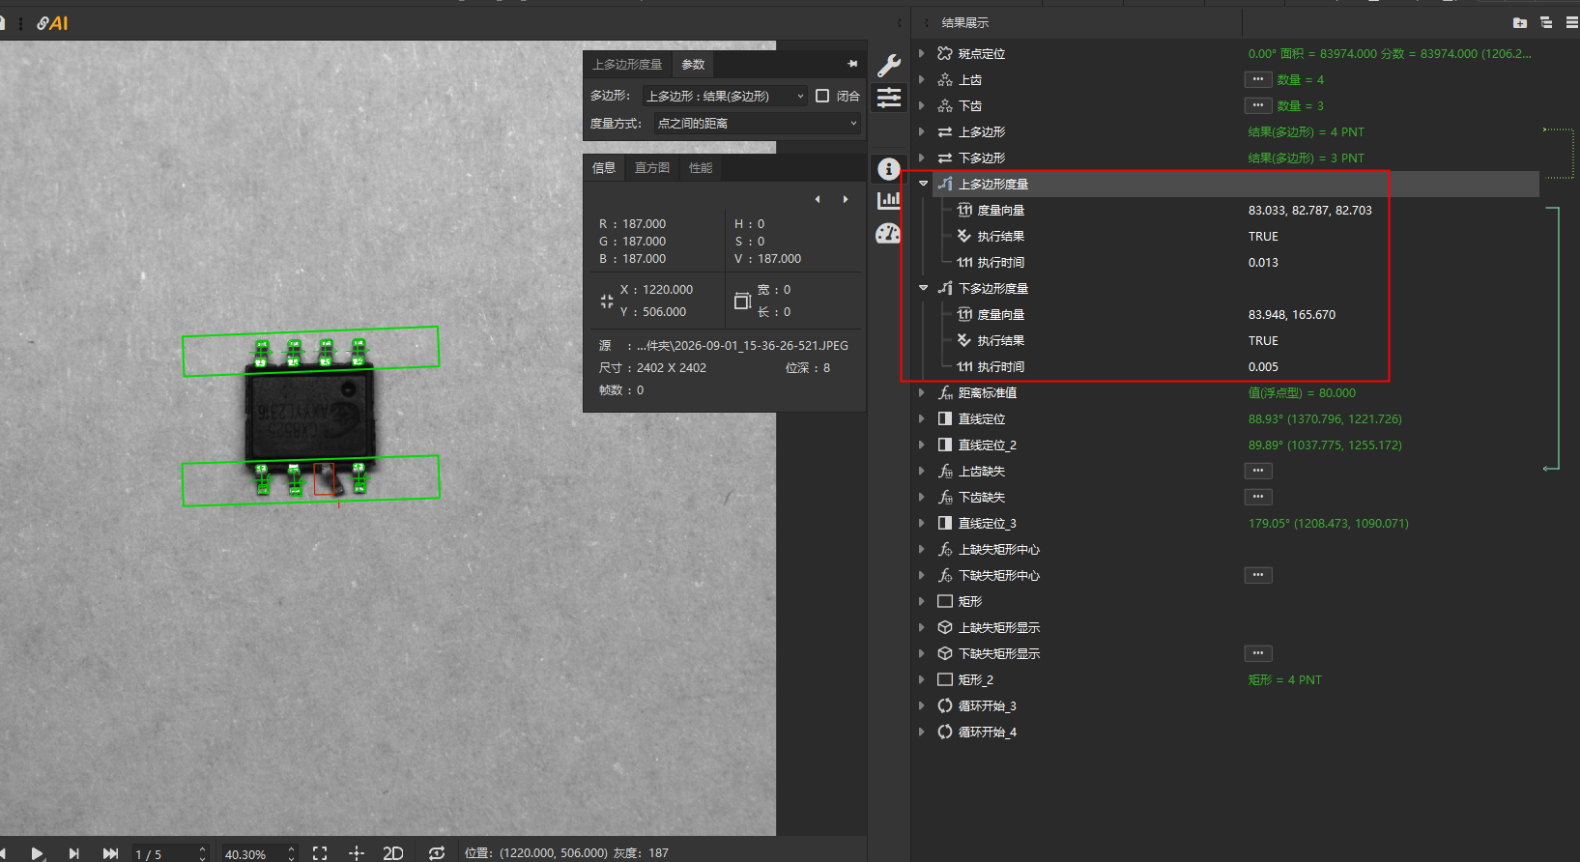Switch to the 参数 tab
Screen dimensions: 1580x862
693,64
